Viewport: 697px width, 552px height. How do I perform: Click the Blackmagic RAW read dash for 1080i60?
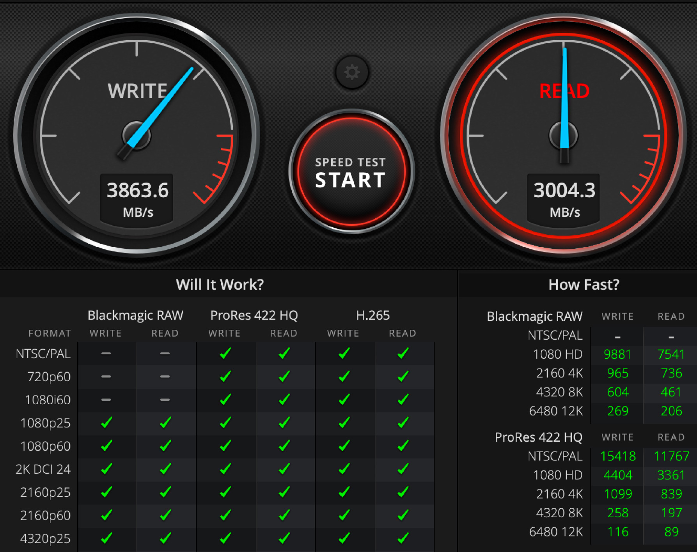(x=165, y=400)
